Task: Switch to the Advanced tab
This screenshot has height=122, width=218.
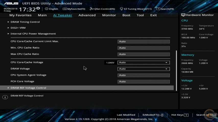Action: coord(87,15)
